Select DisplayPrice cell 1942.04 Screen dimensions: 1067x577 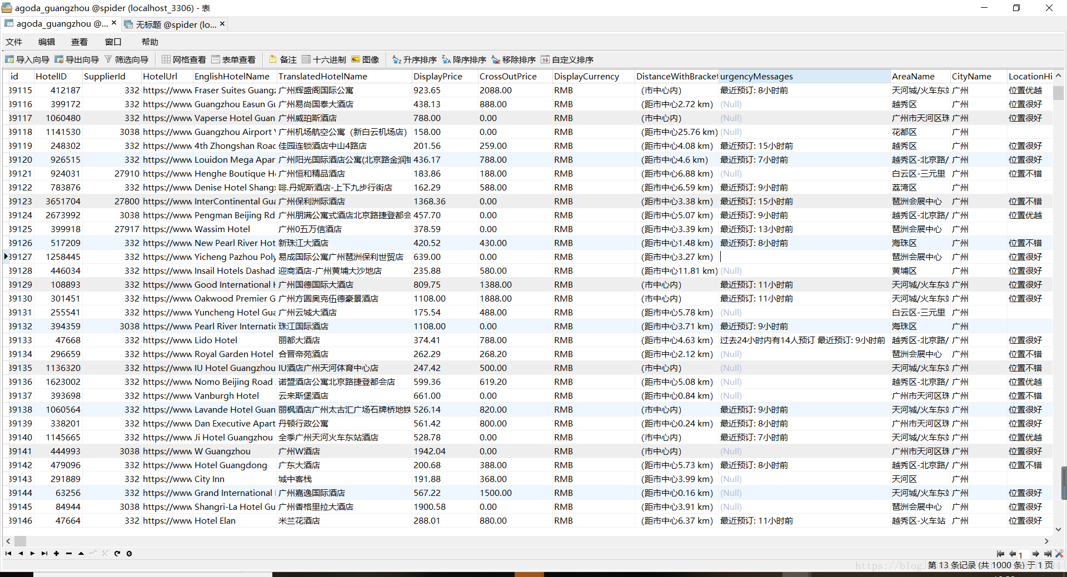444,451
